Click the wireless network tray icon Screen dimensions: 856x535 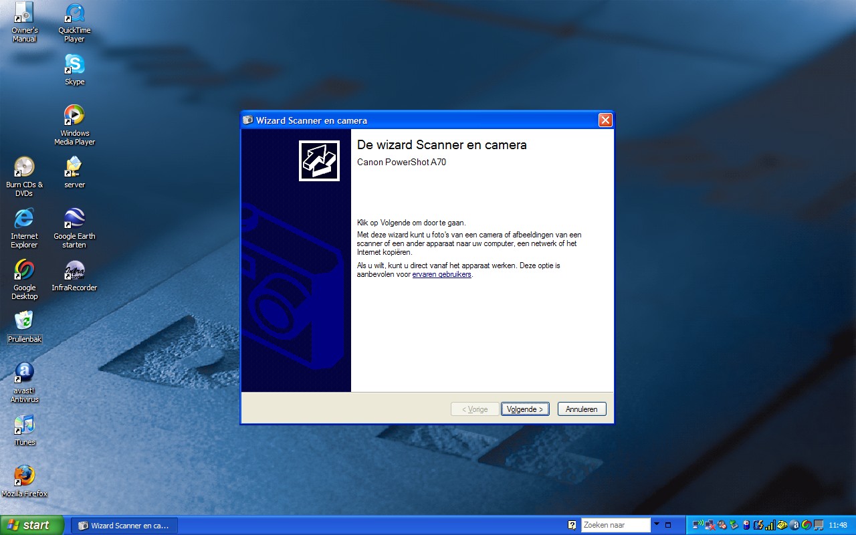pos(698,525)
